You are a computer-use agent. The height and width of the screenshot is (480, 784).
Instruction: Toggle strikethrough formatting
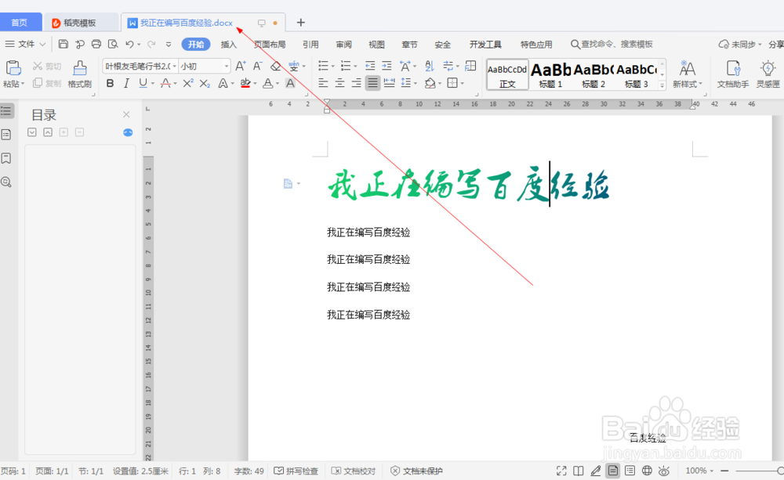coord(165,84)
